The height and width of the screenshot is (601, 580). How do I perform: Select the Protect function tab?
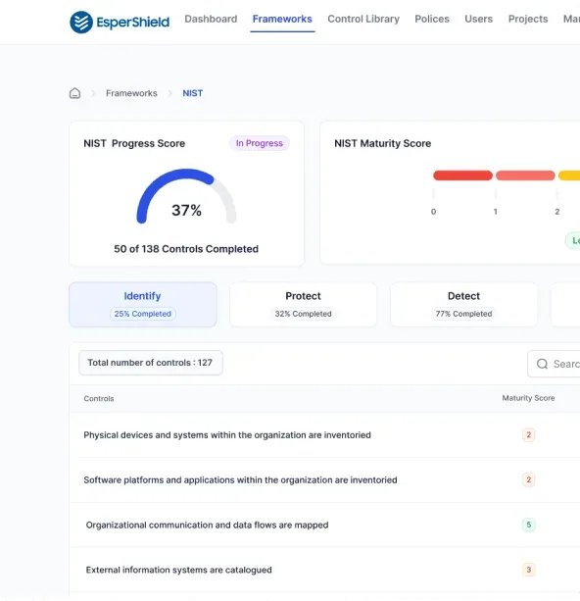303,305
